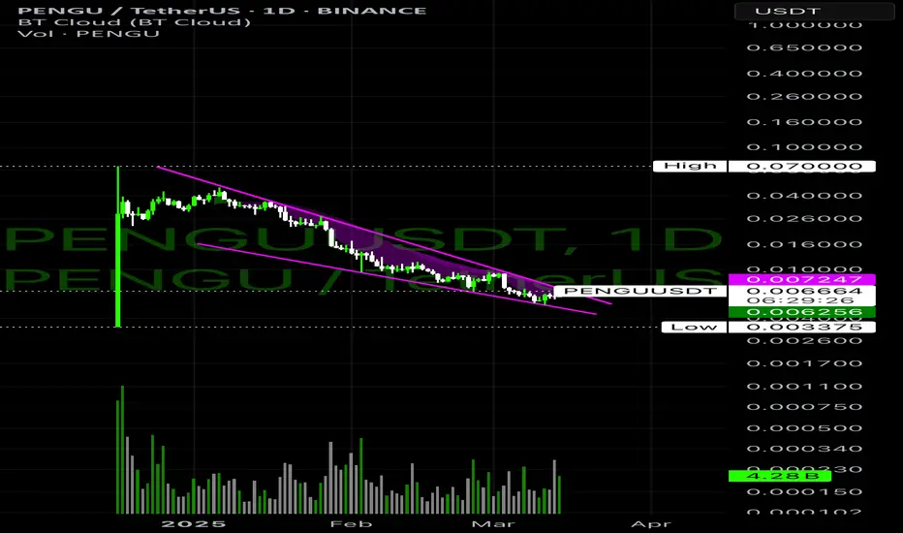Click the 0.003375 low price tag
The height and width of the screenshot is (533, 903).
(801, 328)
